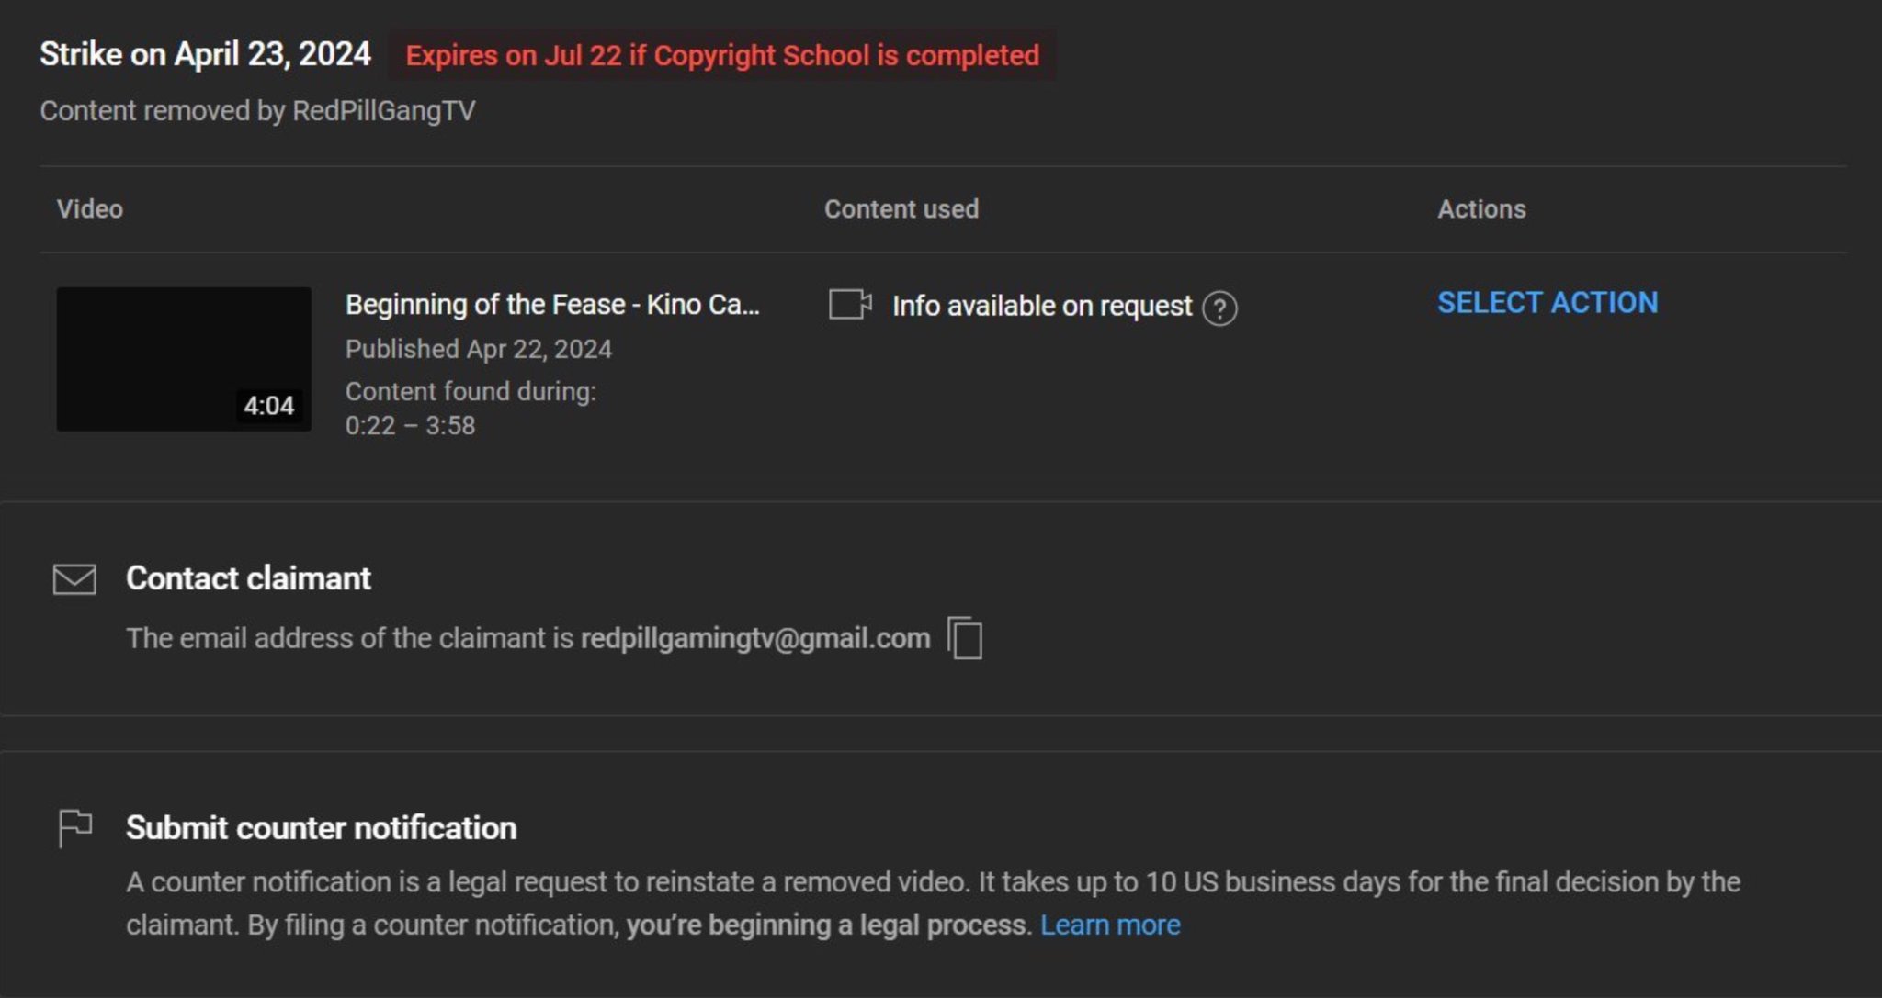The height and width of the screenshot is (998, 1882).
Task: Click the help icon next to Info available on request
Action: 1219,308
